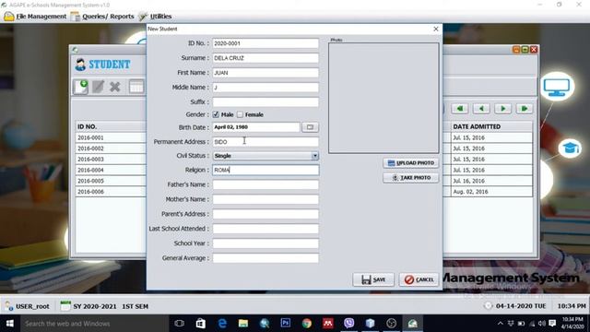Image resolution: width=590 pixels, height=332 pixels.
Task: Click Take Photo button
Action: pos(411,178)
